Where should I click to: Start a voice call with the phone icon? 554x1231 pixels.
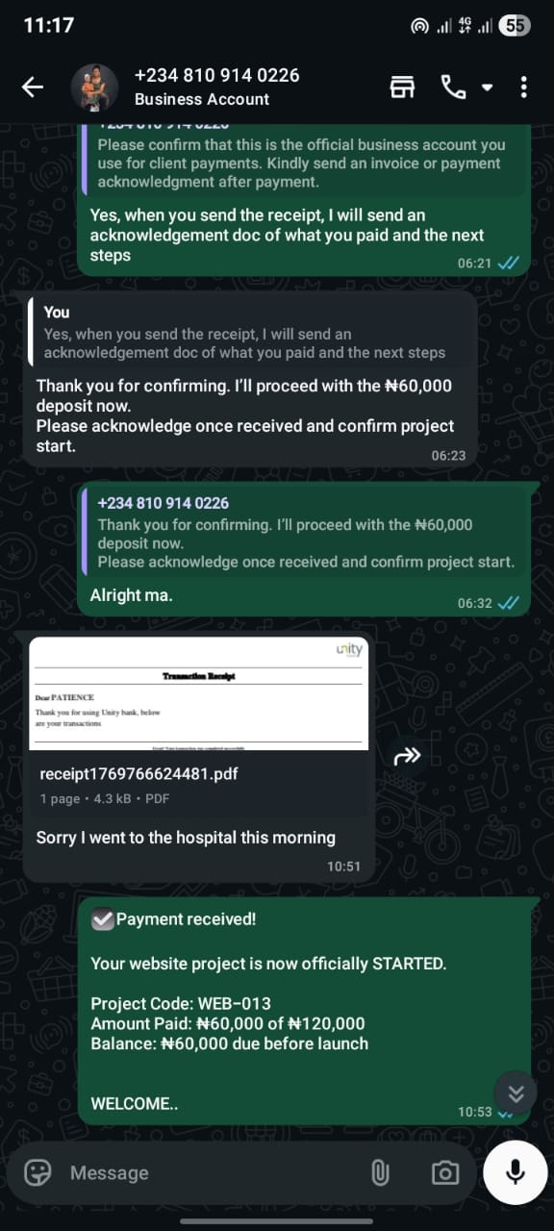(x=452, y=86)
